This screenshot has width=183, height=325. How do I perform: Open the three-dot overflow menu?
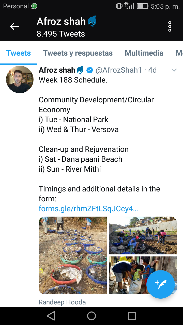[x=170, y=26]
